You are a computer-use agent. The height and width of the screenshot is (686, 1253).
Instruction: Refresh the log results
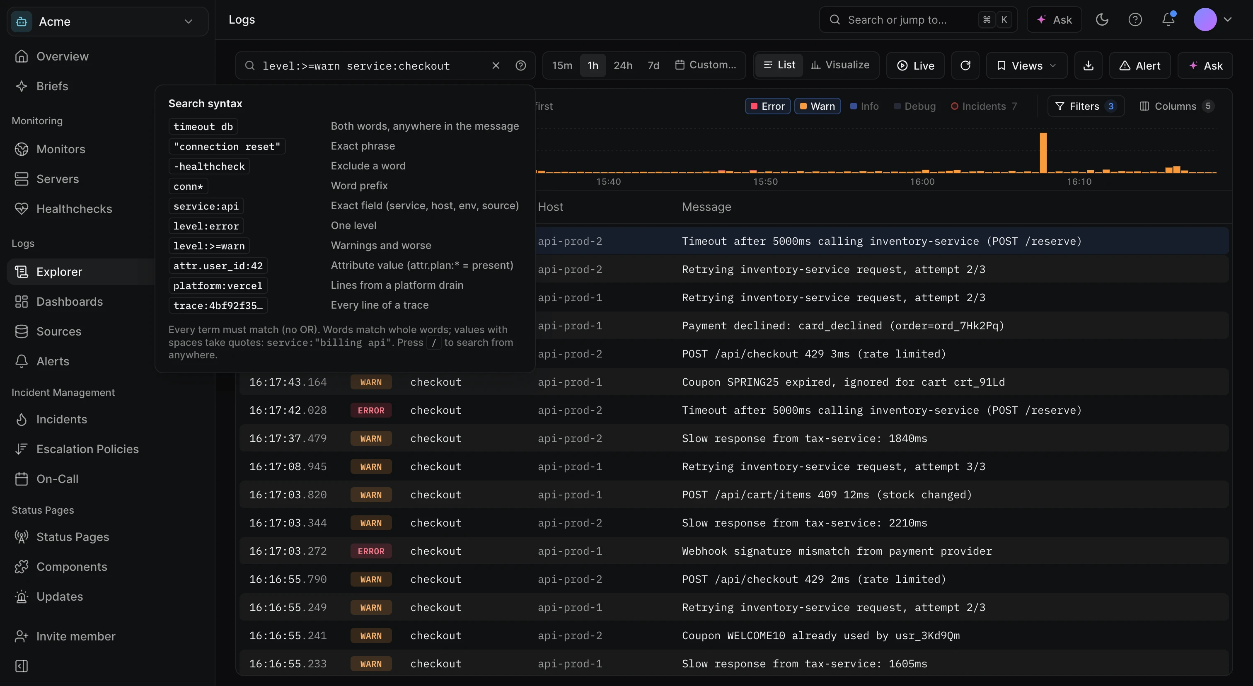pos(965,65)
